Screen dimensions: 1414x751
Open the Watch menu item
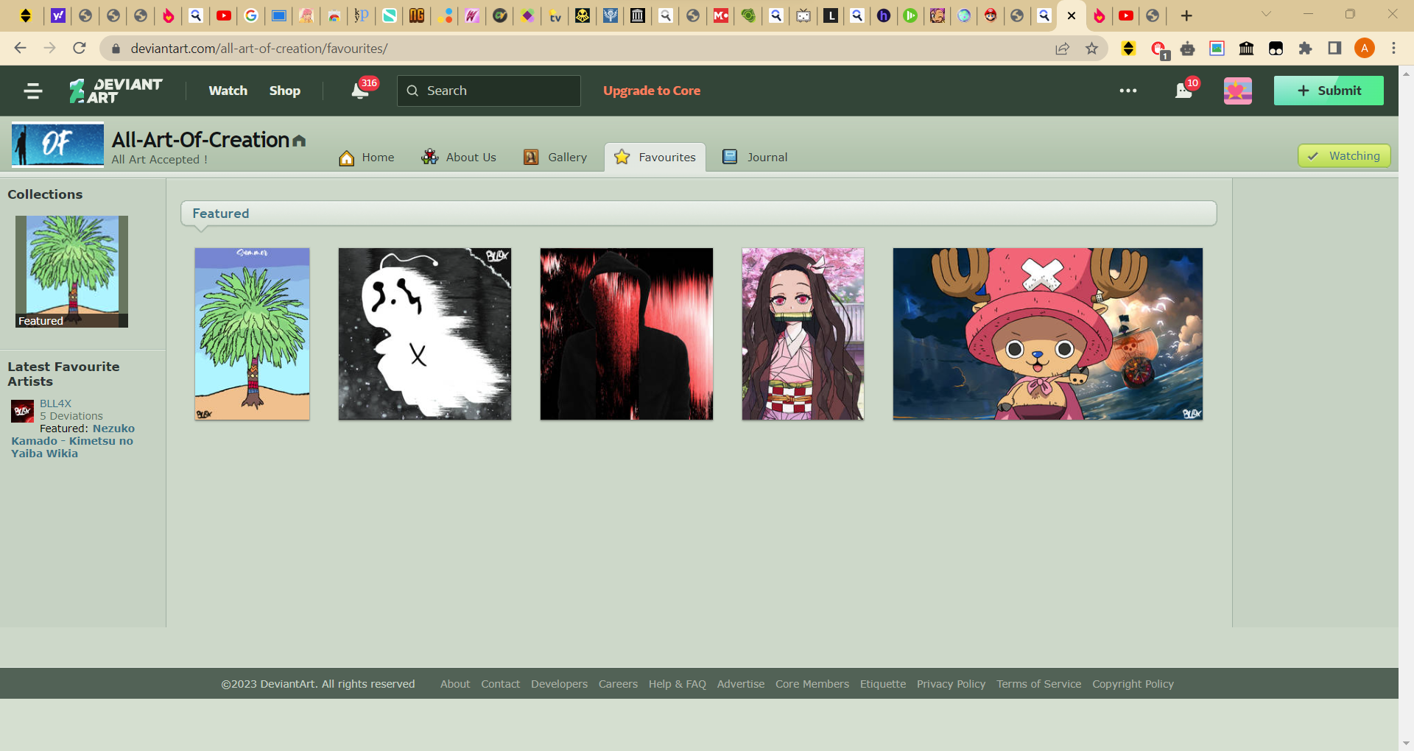pyautogui.click(x=228, y=91)
